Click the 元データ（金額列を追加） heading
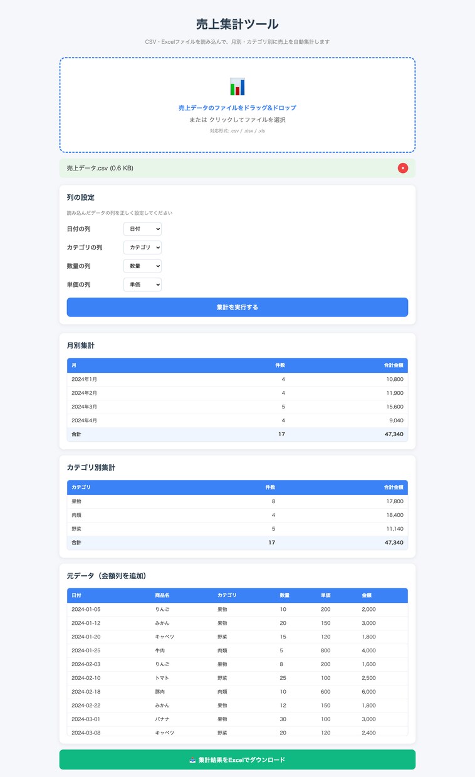 [x=107, y=575]
